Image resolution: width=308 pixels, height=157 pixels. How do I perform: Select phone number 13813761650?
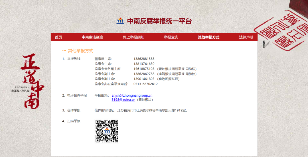[x=144, y=64]
